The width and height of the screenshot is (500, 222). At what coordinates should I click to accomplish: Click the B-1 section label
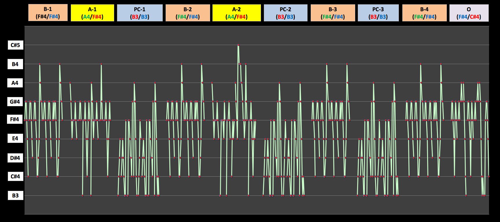click(x=48, y=13)
